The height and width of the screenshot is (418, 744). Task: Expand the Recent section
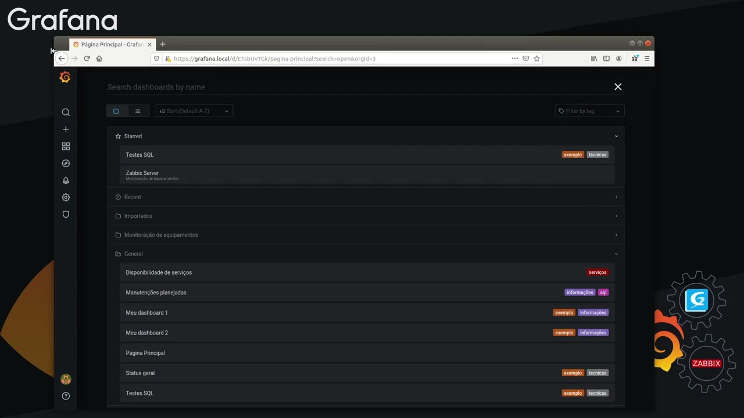[x=366, y=197]
